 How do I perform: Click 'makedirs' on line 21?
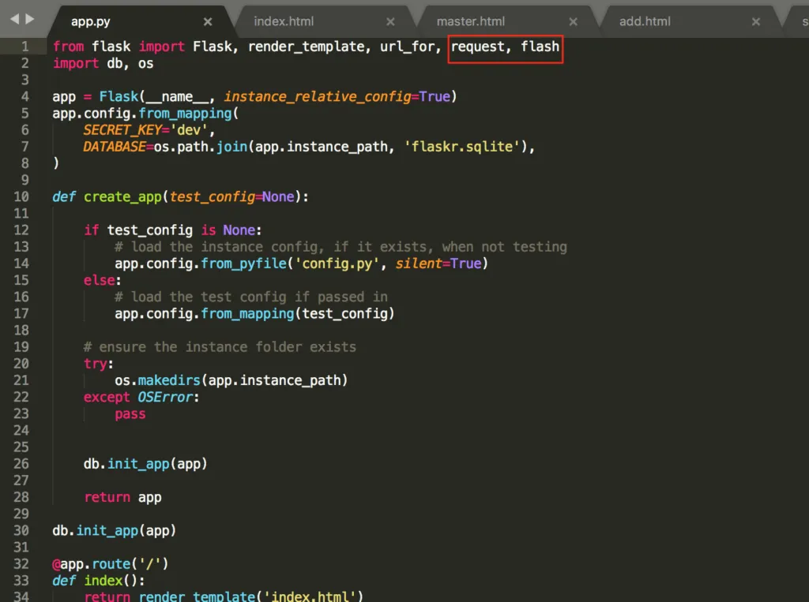point(169,380)
